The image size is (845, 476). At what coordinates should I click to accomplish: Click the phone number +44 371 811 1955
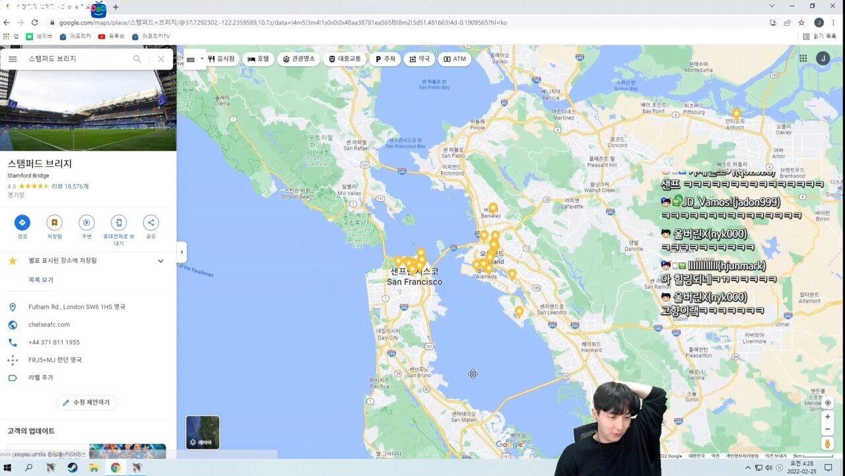(53, 343)
